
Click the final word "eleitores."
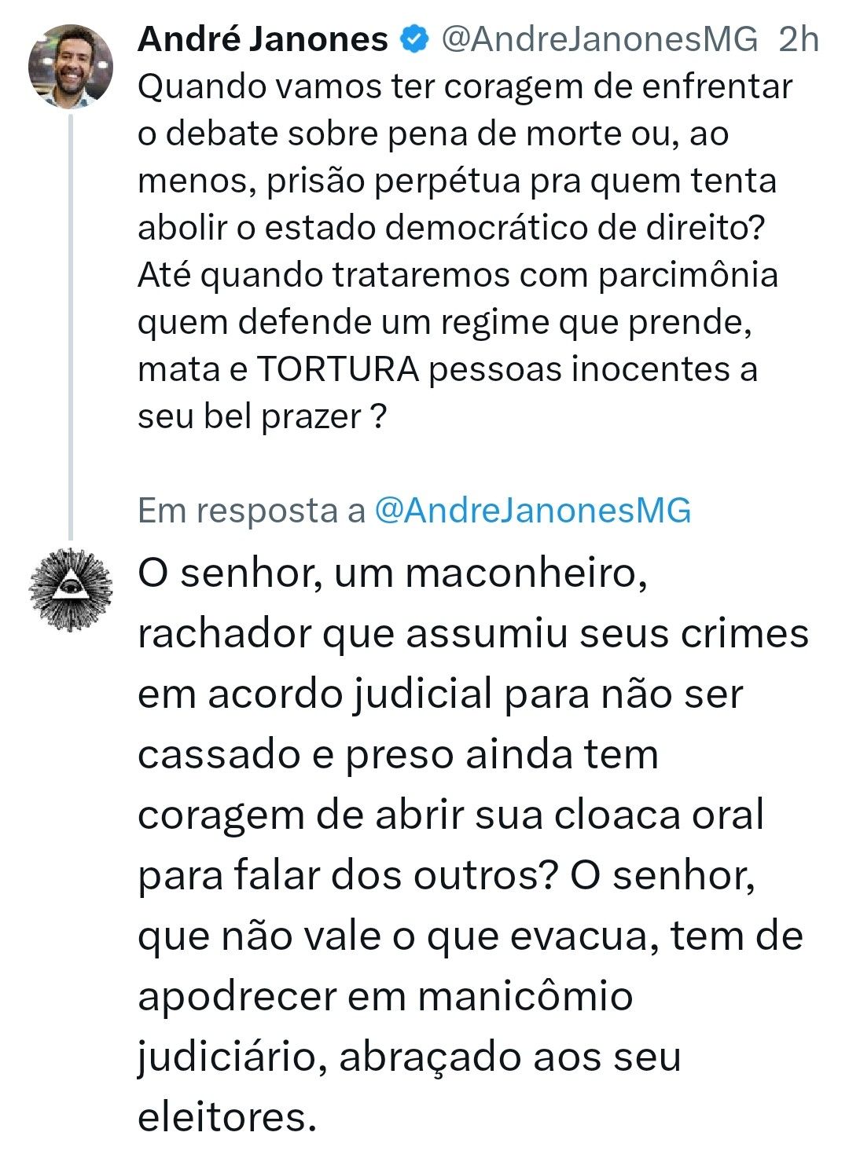(x=226, y=1117)
